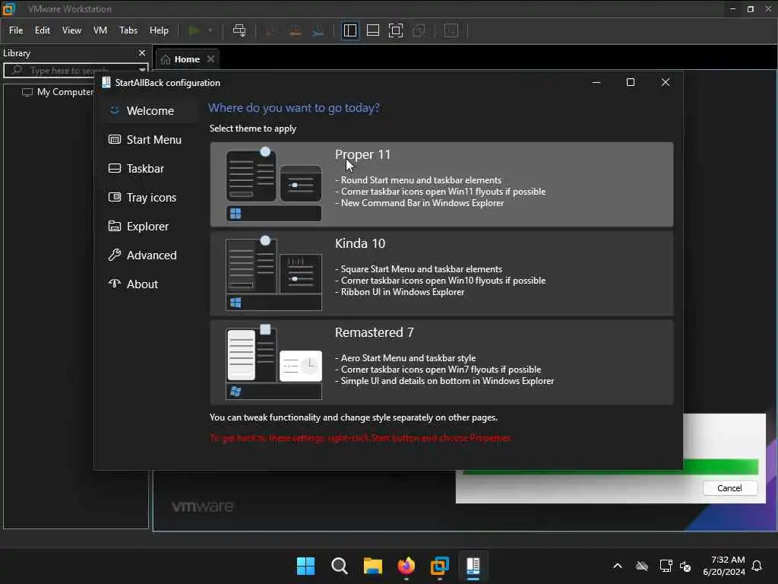Click the console view toolbar icon
The width and height of the screenshot is (778, 584).
pyautogui.click(x=451, y=30)
